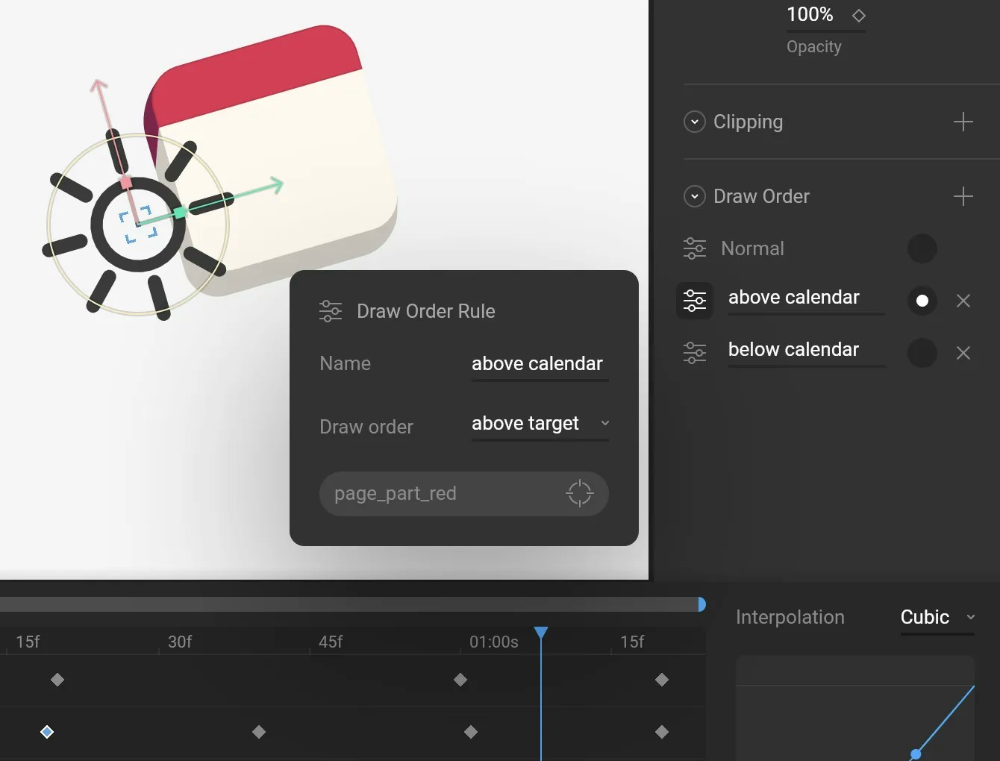Click the opacity keyframe diamond icon
The height and width of the screenshot is (761, 1000).
(x=859, y=16)
